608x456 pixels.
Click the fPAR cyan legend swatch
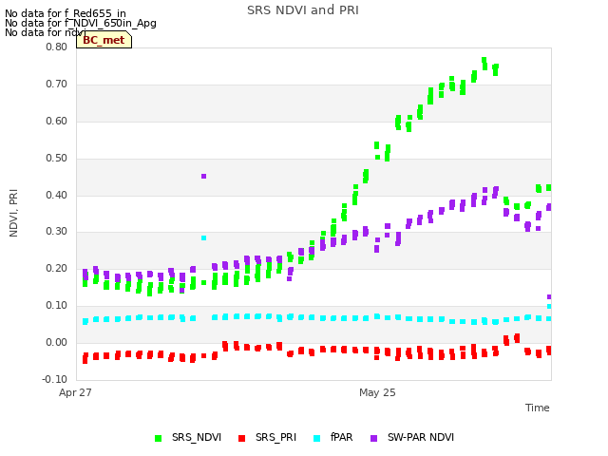[316, 438]
